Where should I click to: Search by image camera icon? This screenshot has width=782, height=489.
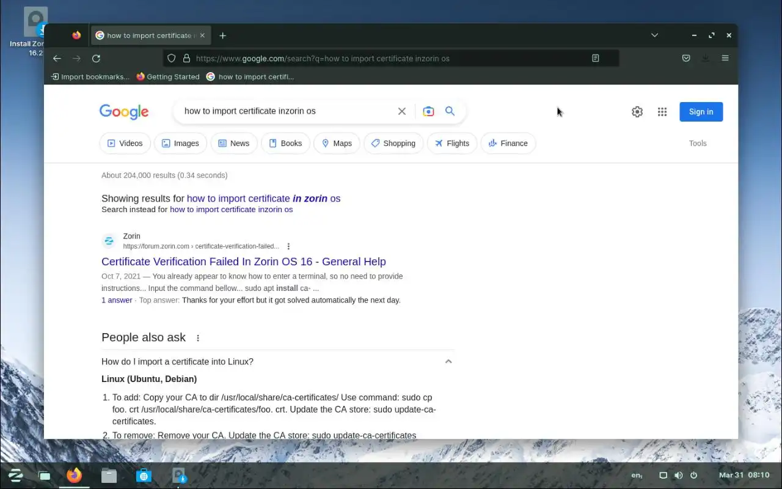point(428,111)
